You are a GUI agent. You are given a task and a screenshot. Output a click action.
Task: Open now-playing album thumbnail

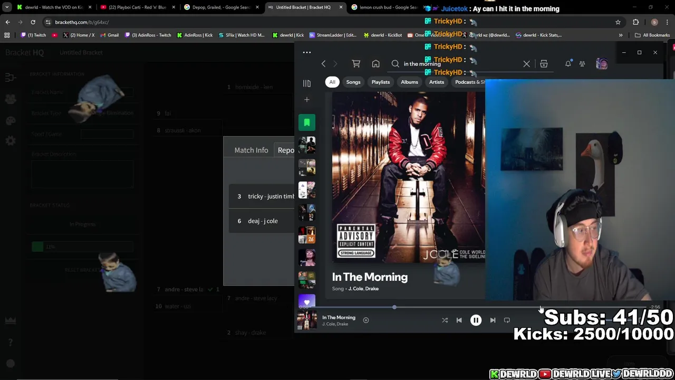pyautogui.click(x=306, y=320)
